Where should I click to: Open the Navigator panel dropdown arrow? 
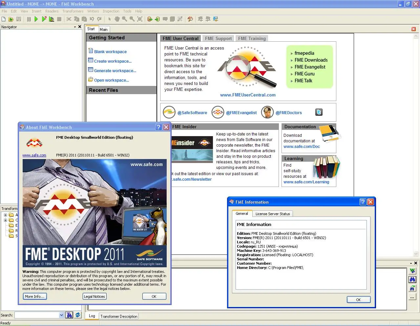(75, 27)
